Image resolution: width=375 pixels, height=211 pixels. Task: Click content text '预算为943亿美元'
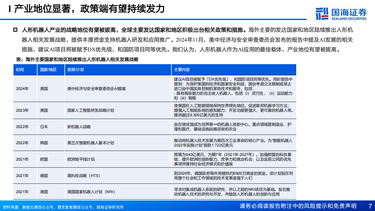[233, 159]
